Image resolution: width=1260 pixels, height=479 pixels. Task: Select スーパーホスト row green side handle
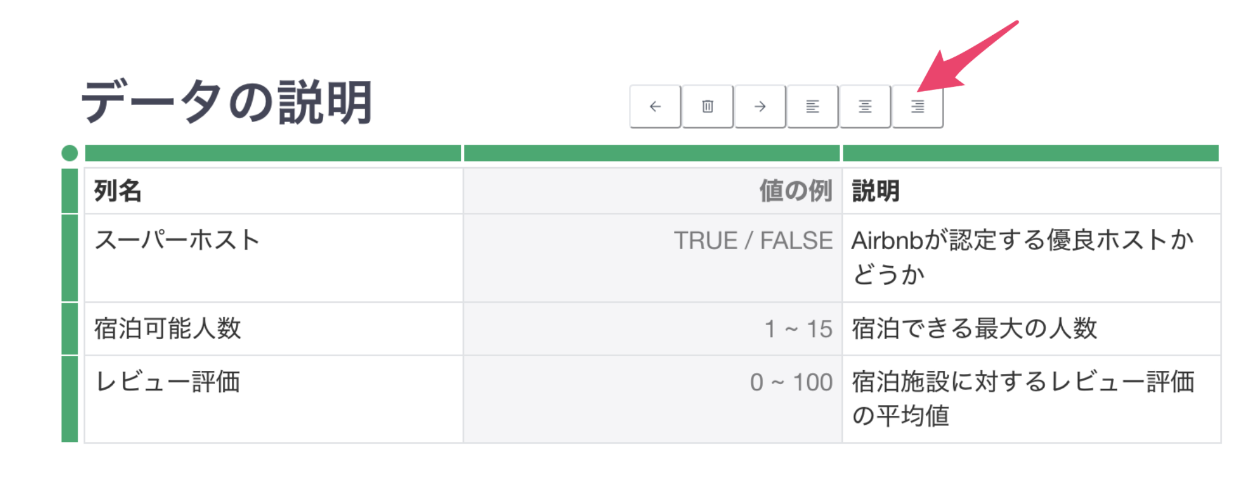click(x=70, y=258)
